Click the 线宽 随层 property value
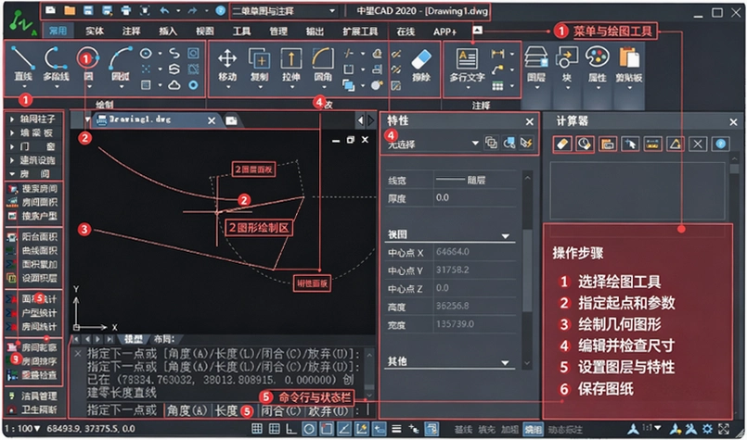The height and width of the screenshot is (440, 747). (x=475, y=180)
